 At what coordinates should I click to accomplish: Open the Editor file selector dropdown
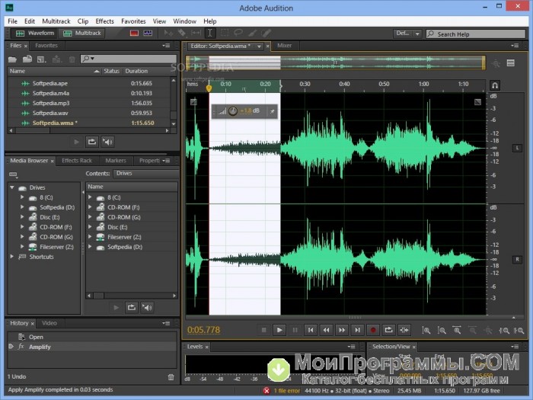pyautogui.click(x=259, y=46)
